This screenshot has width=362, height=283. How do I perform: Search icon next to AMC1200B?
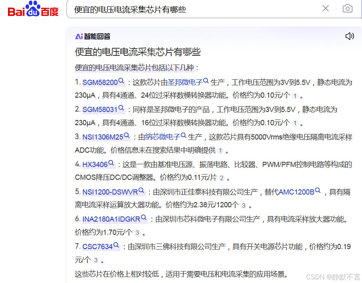click(318, 191)
